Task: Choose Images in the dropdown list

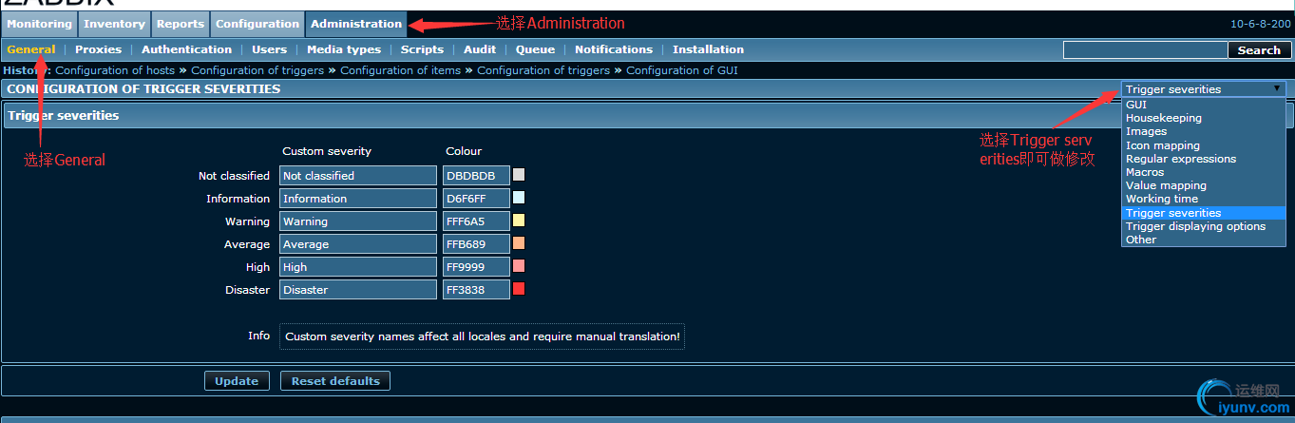Action: [1204, 131]
